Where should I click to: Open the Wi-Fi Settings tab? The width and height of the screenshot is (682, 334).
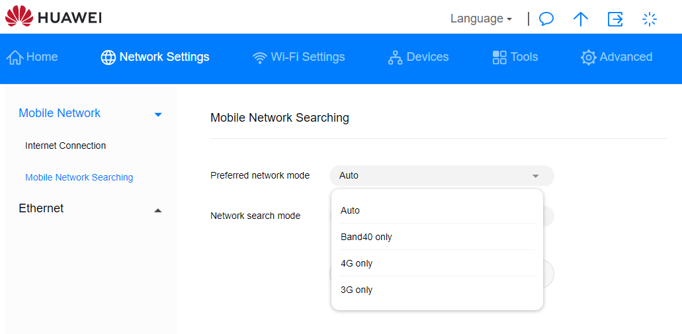click(x=299, y=57)
